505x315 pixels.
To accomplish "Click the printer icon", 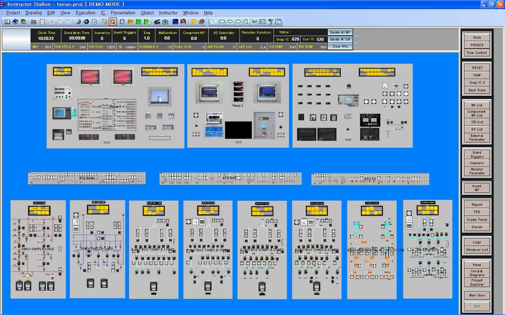I will tap(33, 22).
